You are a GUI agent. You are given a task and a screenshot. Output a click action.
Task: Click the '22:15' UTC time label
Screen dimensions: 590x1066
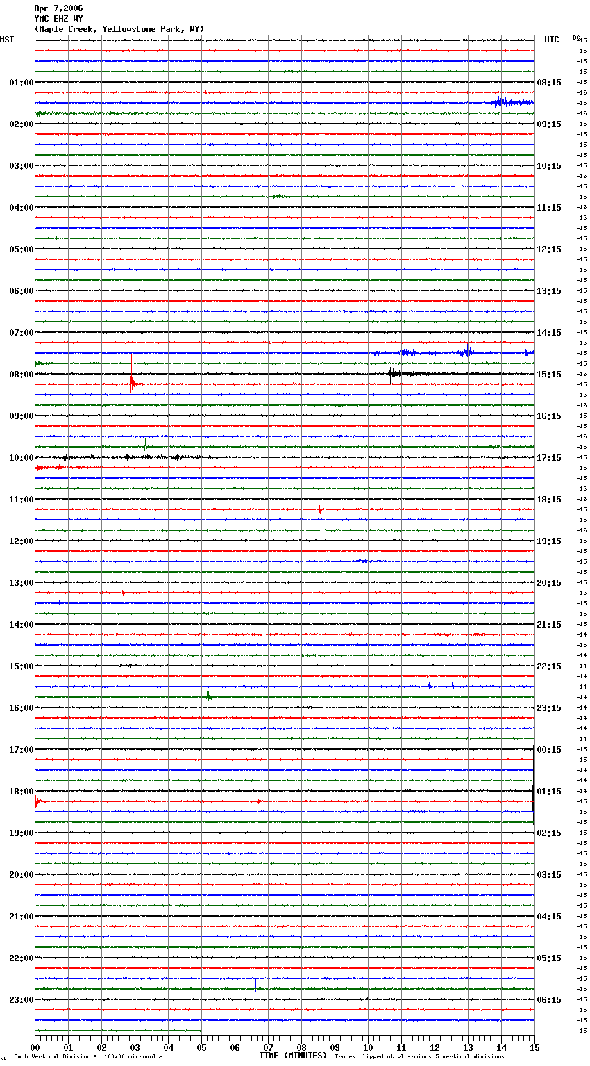pos(549,666)
